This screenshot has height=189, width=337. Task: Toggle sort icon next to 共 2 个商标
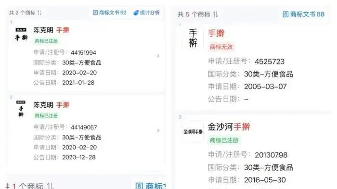(39, 13)
